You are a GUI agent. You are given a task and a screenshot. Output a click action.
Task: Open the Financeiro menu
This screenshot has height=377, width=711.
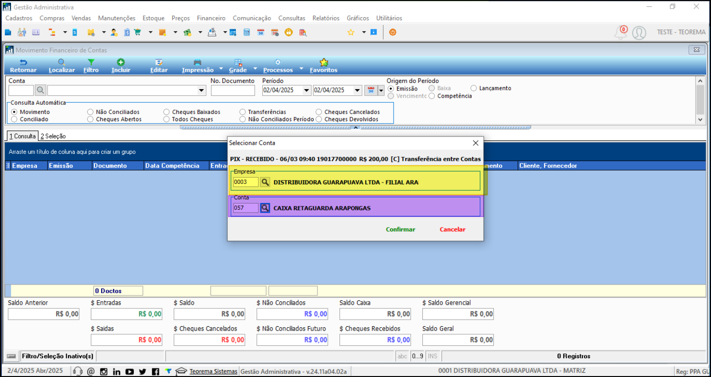coord(211,18)
